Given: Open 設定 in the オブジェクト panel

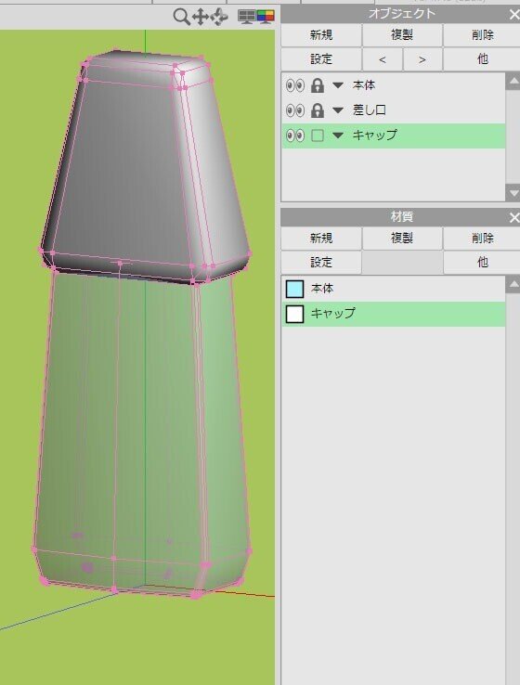Looking at the screenshot, I should coord(321,59).
